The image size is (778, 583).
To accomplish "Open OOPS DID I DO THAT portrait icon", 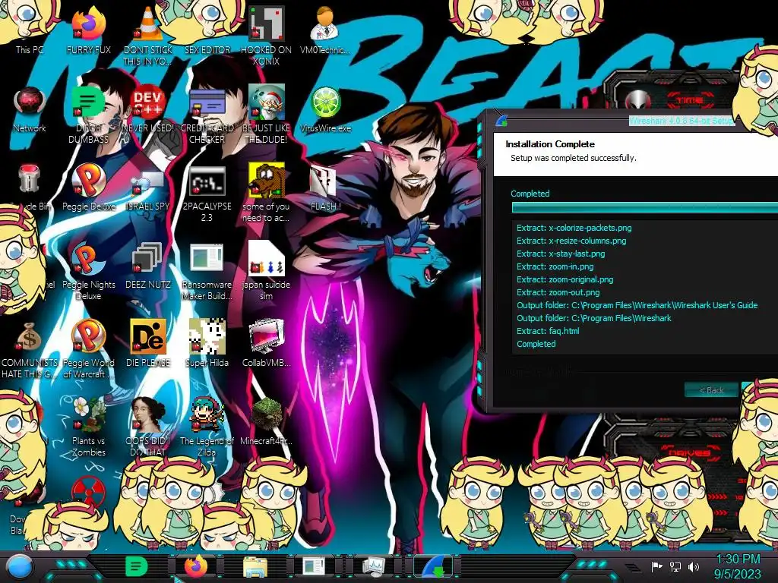I will pos(148,415).
